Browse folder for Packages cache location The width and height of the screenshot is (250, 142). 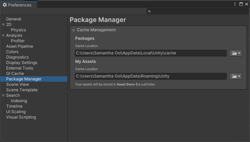pos(235,53)
